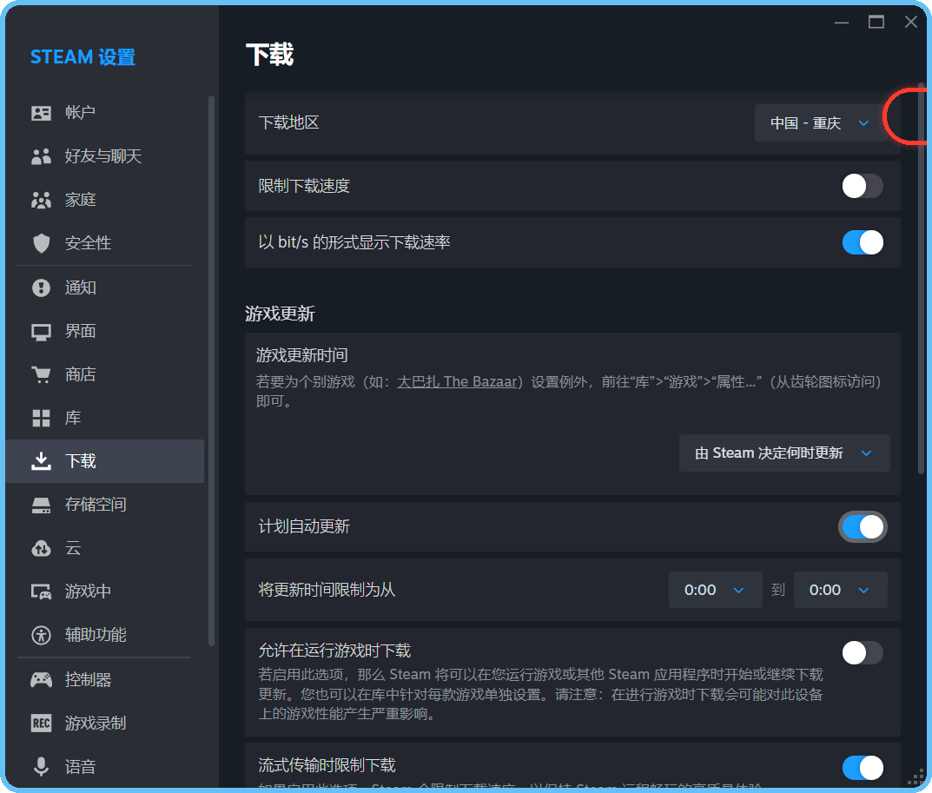932x793 pixels.
Task: Click the 下载 page heading
Action: (x=270, y=54)
